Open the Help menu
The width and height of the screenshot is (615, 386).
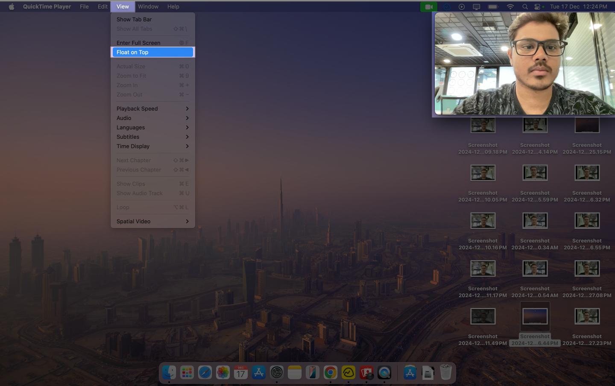tap(173, 7)
